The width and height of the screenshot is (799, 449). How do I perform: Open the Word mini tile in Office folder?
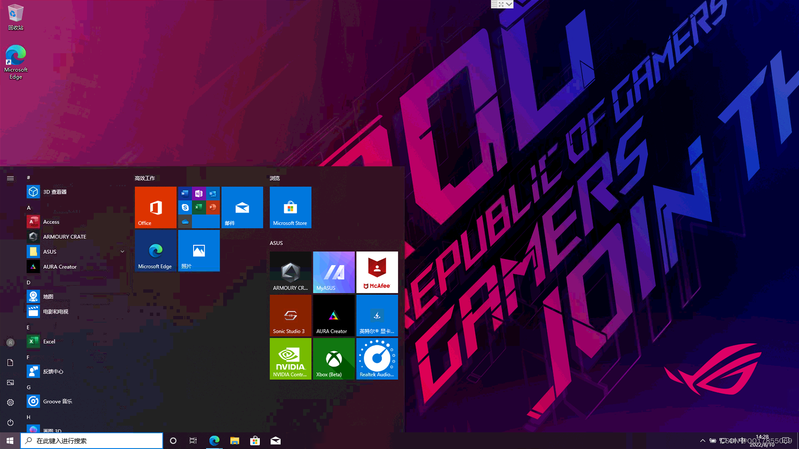[x=185, y=193]
